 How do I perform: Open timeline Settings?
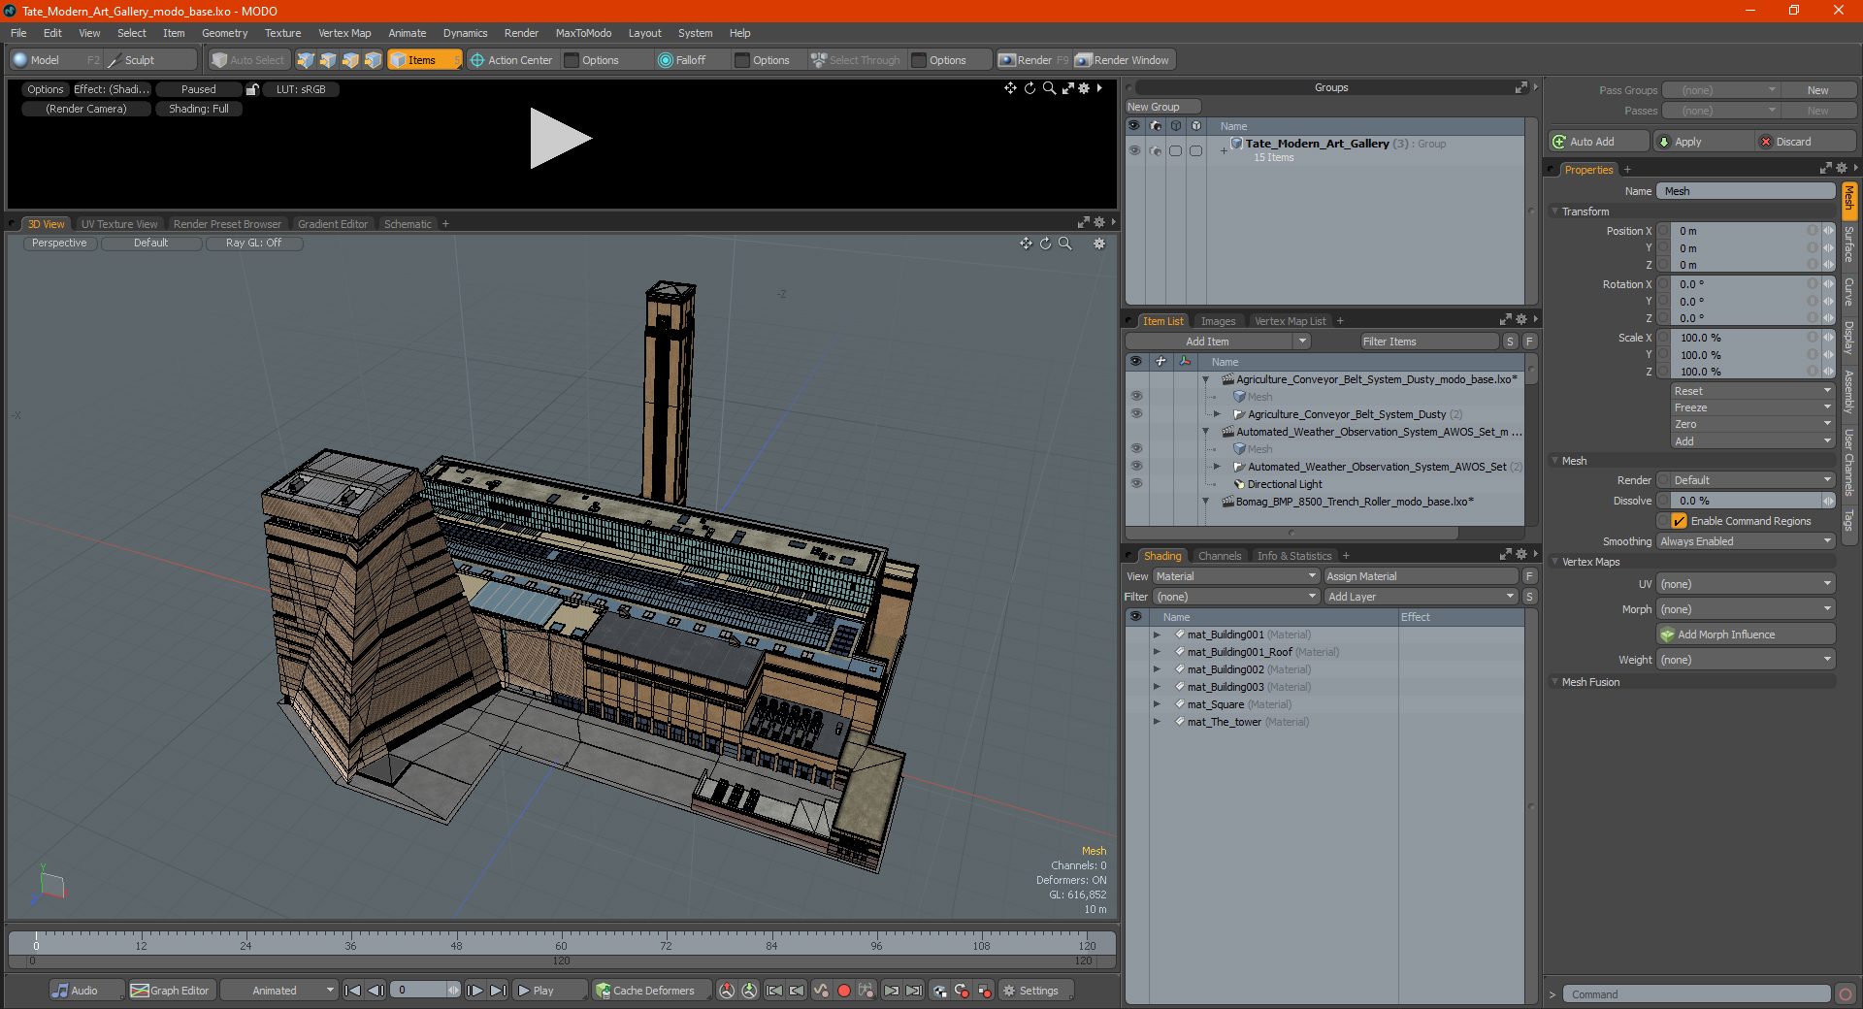click(x=1036, y=991)
